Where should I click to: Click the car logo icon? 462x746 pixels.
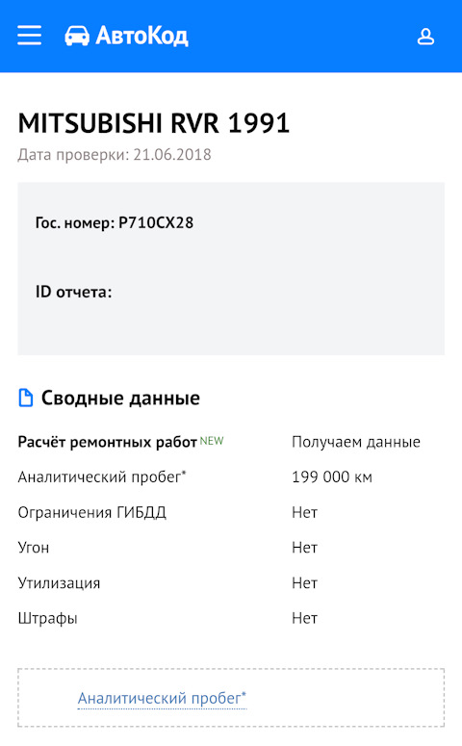(x=77, y=36)
